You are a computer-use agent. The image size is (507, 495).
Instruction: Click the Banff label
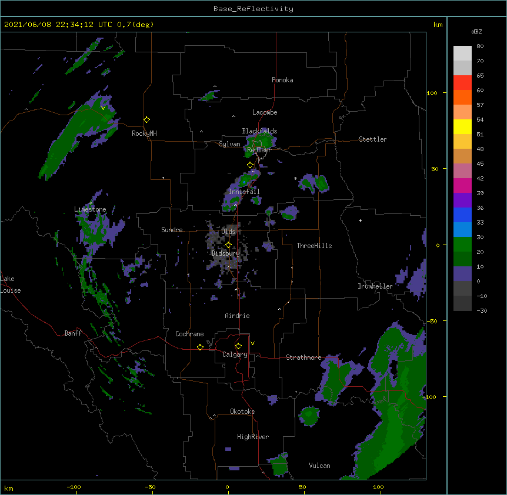click(x=73, y=333)
